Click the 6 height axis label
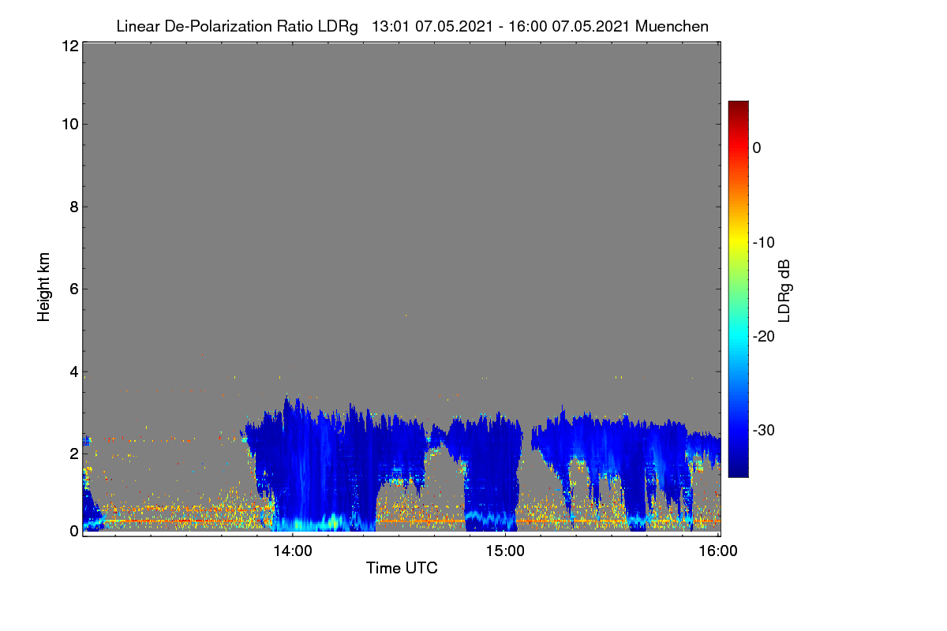Viewport: 947px width, 631px height. 73,289
